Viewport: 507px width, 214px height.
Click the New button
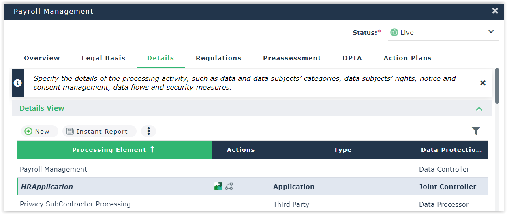37,131
